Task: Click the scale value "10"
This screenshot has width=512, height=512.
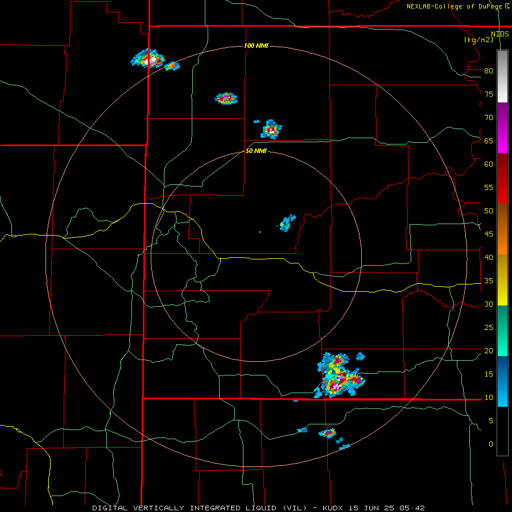Action: (489, 398)
